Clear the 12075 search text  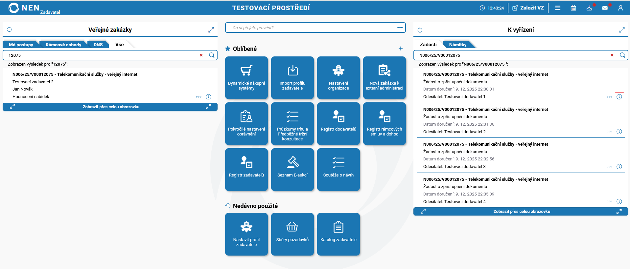[x=201, y=55]
